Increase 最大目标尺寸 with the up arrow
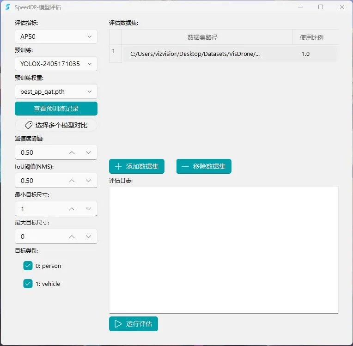The width and height of the screenshot is (353, 346). (x=72, y=237)
